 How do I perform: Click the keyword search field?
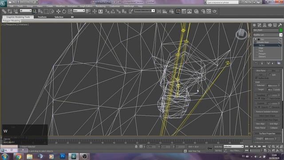pyautogui.click(x=222, y=2)
